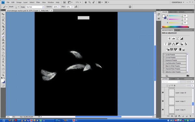Select the History Brush tool
Screen dimensions: 195x122
3,43
